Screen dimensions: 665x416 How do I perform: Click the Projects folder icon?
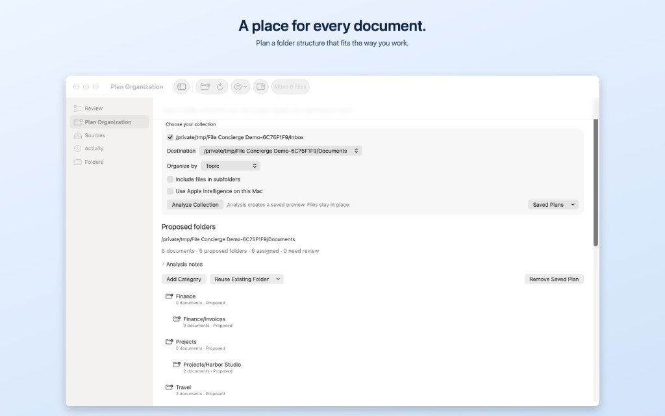tap(169, 341)
